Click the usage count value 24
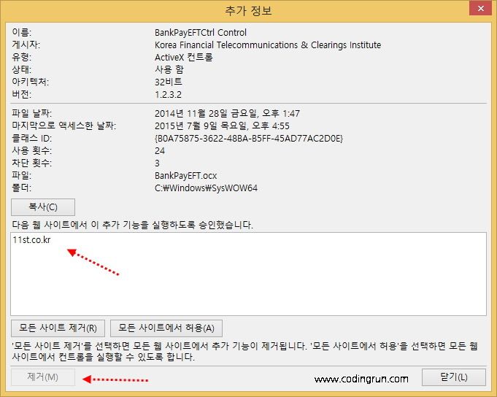The width and height of the screenshot is (497, 397). [x=160, y=150]
